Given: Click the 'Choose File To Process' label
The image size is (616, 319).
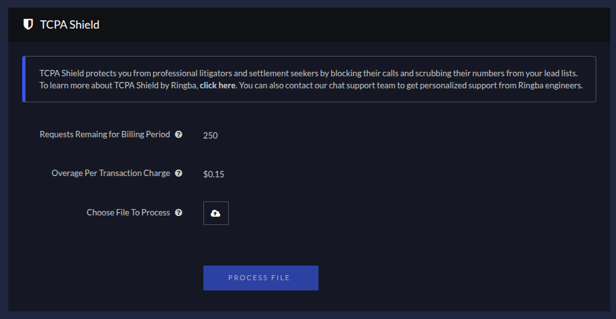Looking at the screenshot, I should 128,212.
